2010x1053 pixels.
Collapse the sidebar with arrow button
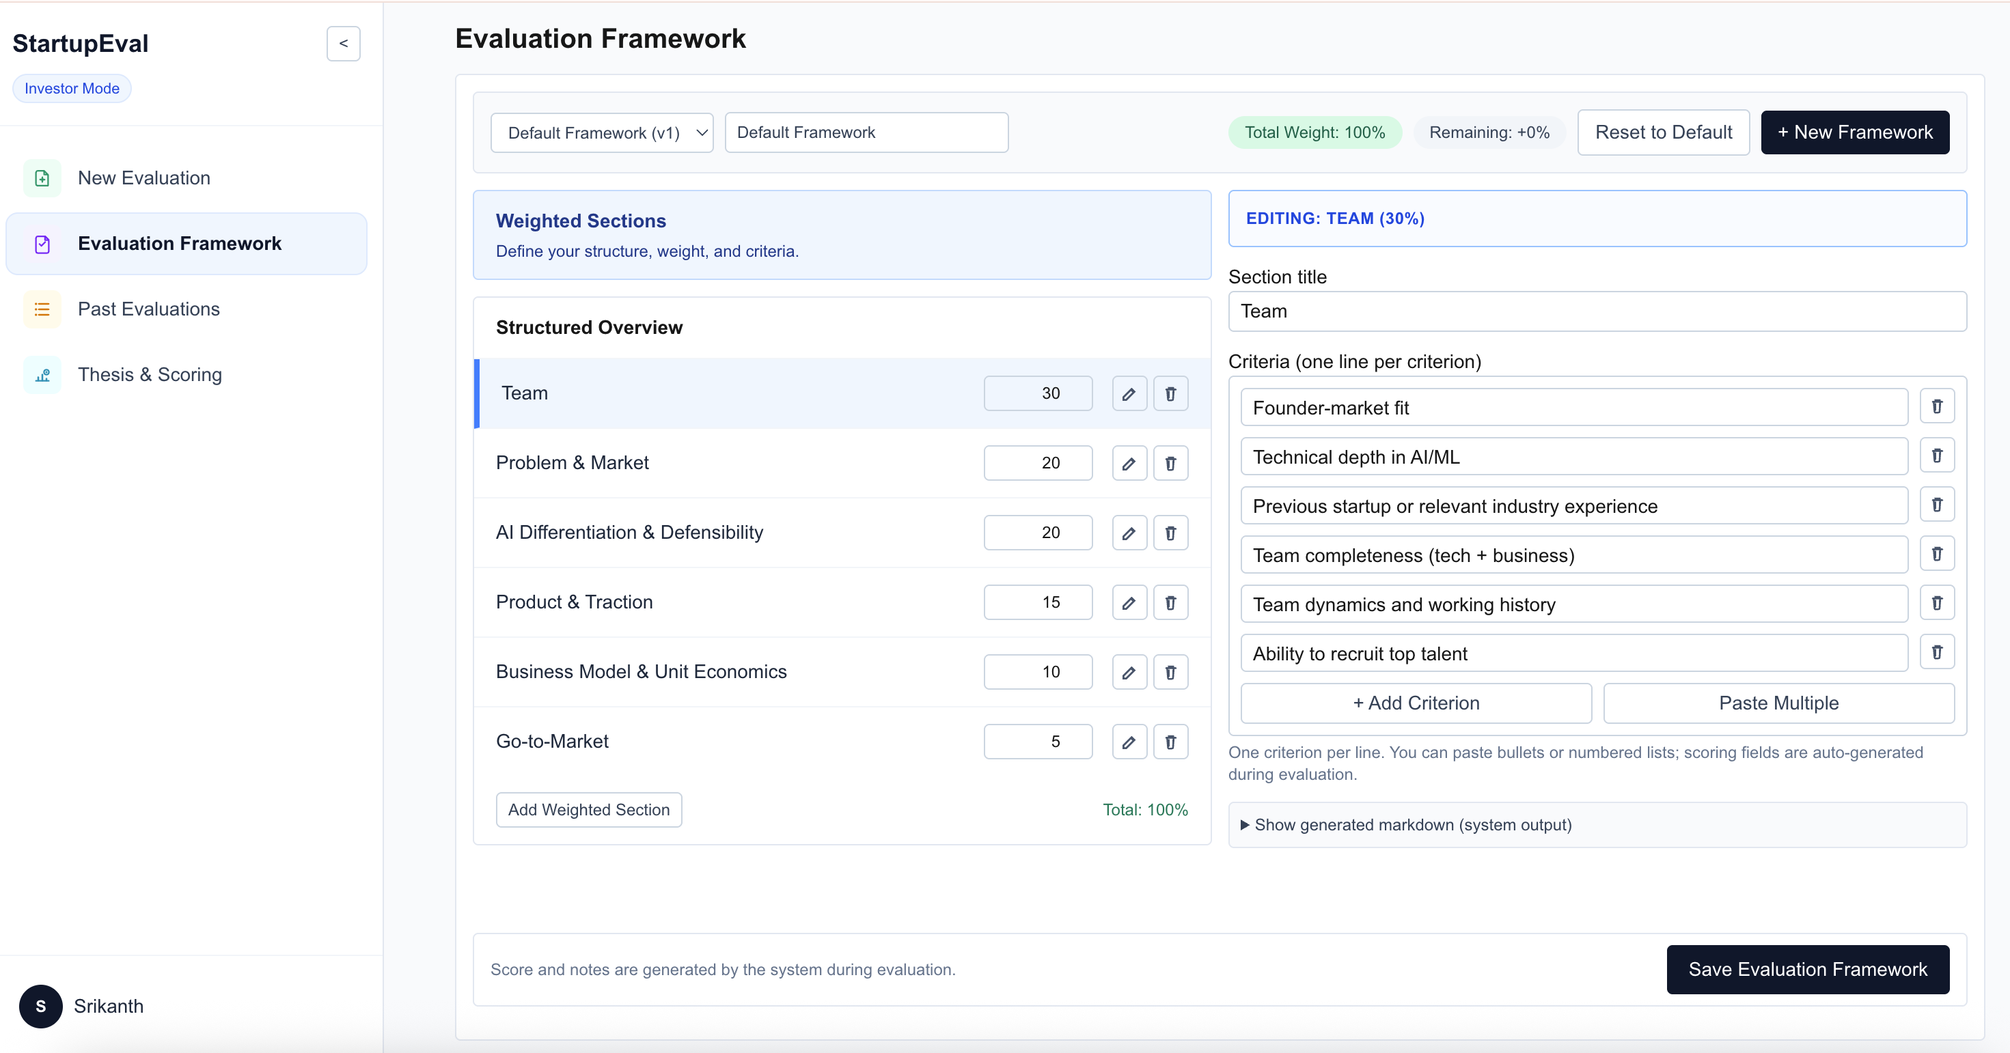344,44
